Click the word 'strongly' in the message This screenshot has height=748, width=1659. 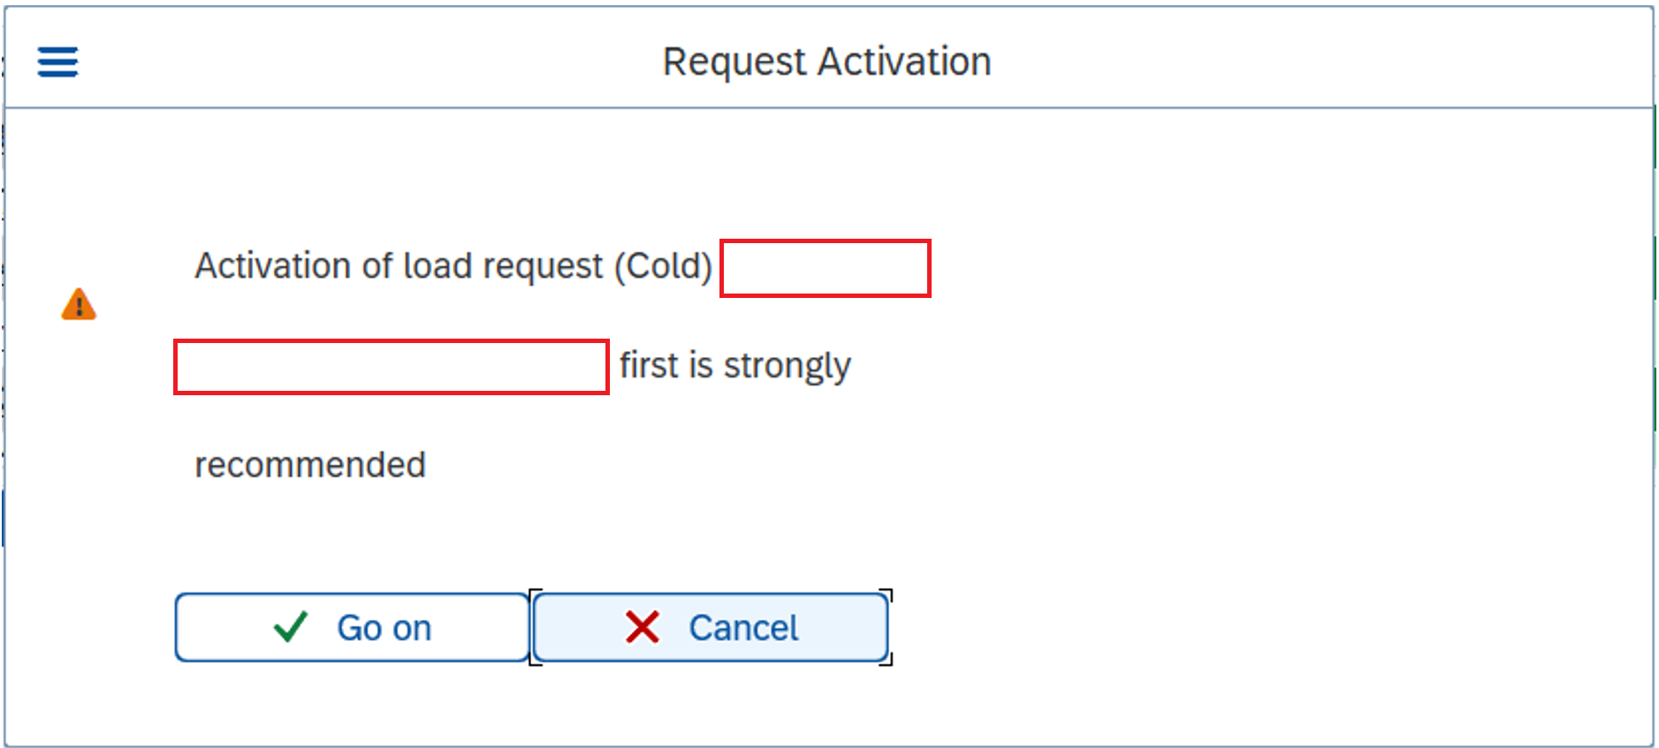point(788,366)
